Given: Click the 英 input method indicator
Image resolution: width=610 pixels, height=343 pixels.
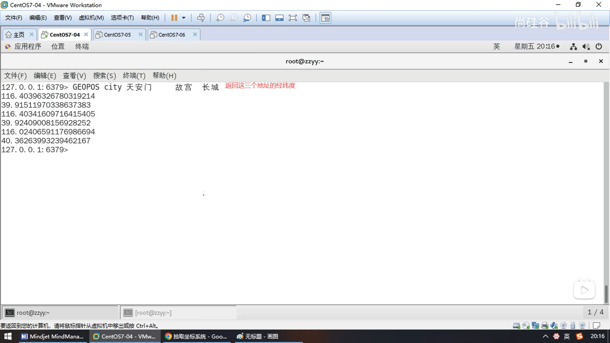Looking at the screenshot, I should click(496, 46).
